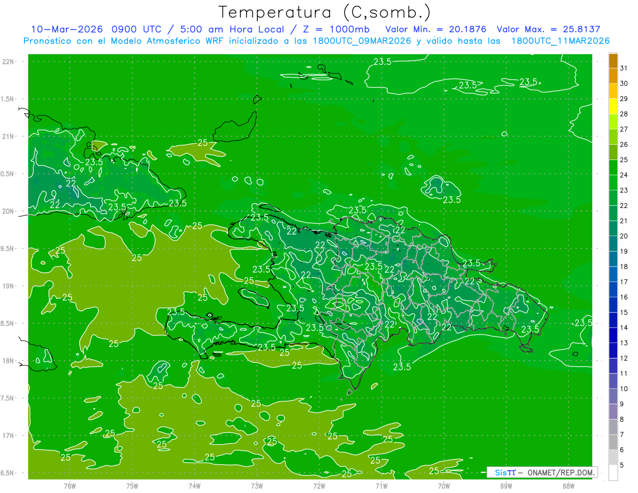Select the date text "10-Mar-2026"

(x=68, y=29)
